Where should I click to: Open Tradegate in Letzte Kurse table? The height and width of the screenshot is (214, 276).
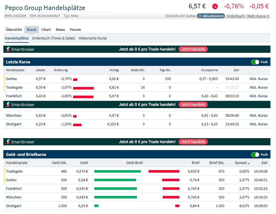click(x=14, y=87)
